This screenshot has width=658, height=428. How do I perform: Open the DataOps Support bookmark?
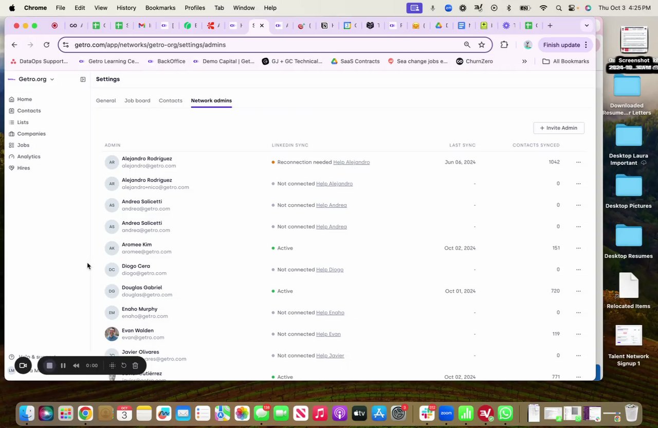point(39,61)
